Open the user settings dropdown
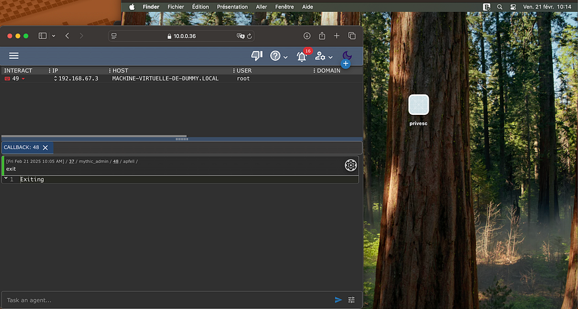 (323, 57)
